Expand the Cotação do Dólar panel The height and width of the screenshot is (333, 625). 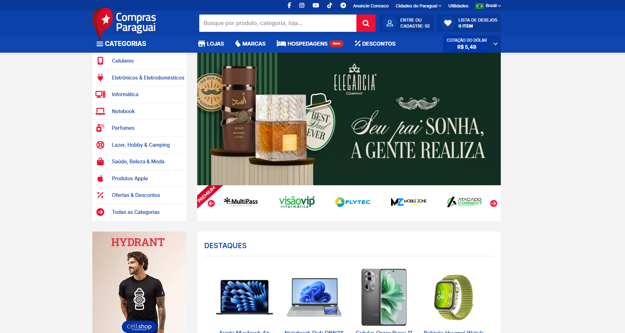click(495, 44)
